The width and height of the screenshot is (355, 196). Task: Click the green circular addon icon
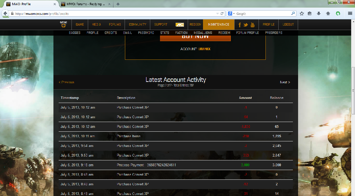click(x=338, y=13)
